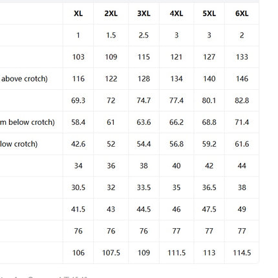Click the cell value 69.3
The image size is (278, 278).
pos(78,101)
